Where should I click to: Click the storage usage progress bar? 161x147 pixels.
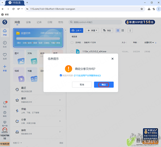38,39
